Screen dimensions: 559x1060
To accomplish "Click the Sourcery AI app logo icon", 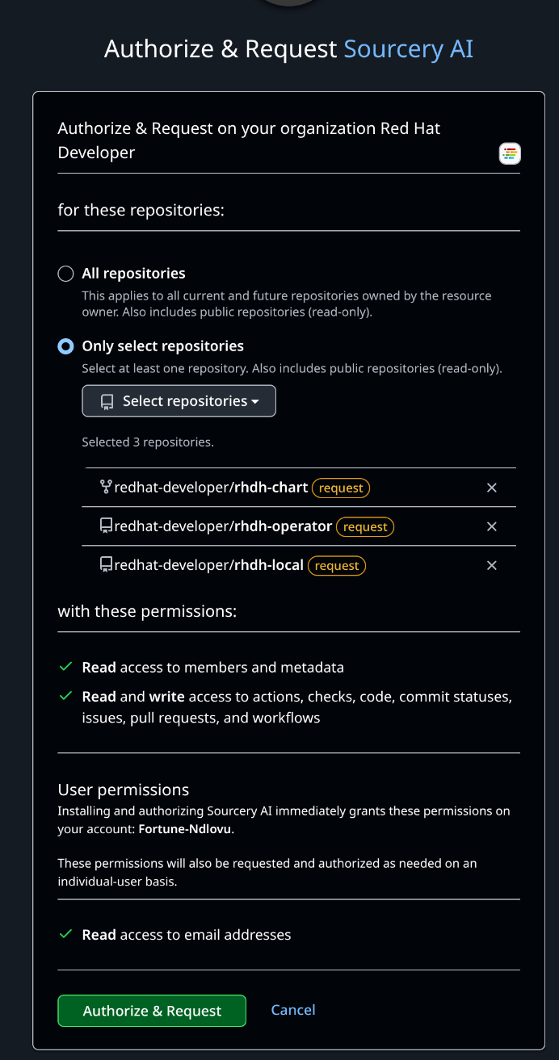I will (510, 153).
